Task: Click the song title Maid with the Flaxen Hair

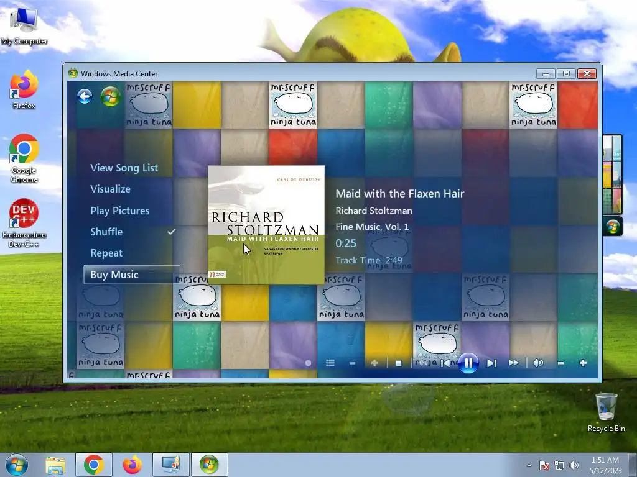Action: [x=400, y=194]
